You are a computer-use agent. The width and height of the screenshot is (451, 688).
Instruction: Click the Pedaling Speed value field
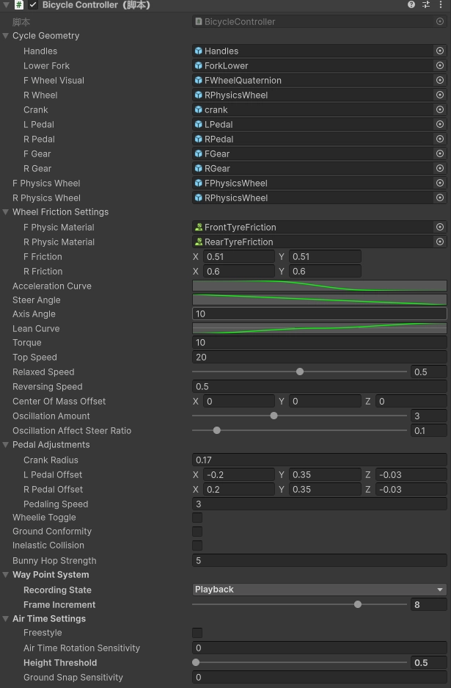tap(320, 504)
